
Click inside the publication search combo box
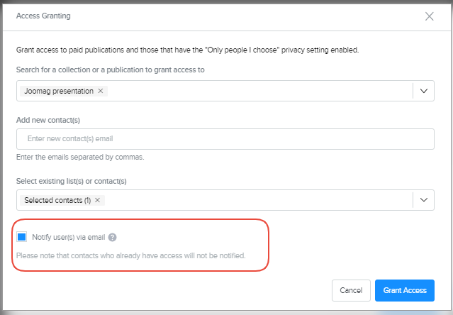(x=255, y=91)
